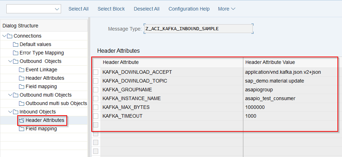Screen dimensions: 342x157
Task: Click the Header Attribute column header
Action: tap(172, 63)
